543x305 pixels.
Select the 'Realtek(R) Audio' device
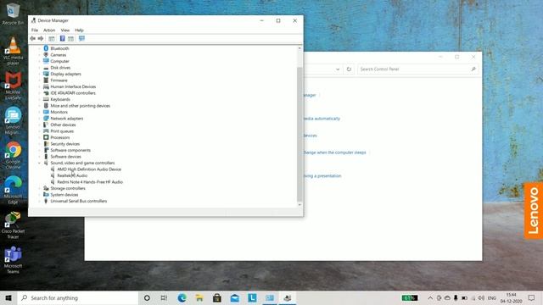(x=72, y=175)
